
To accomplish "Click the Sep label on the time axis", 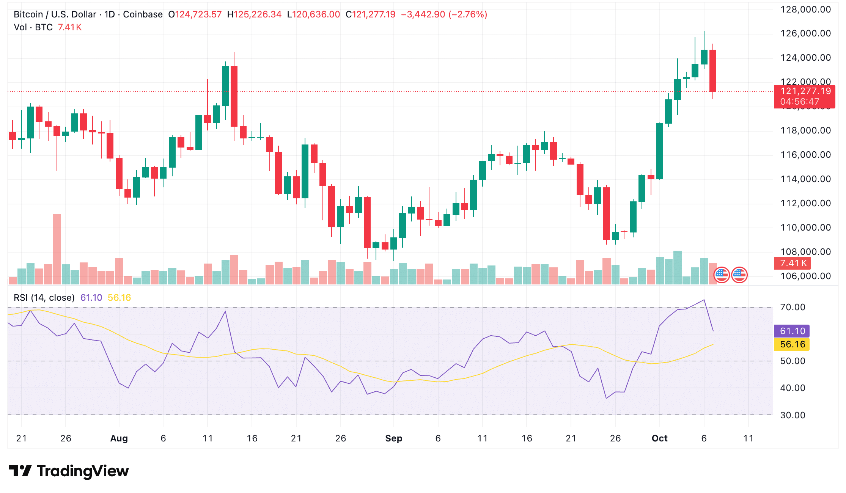I will point(393,438).
